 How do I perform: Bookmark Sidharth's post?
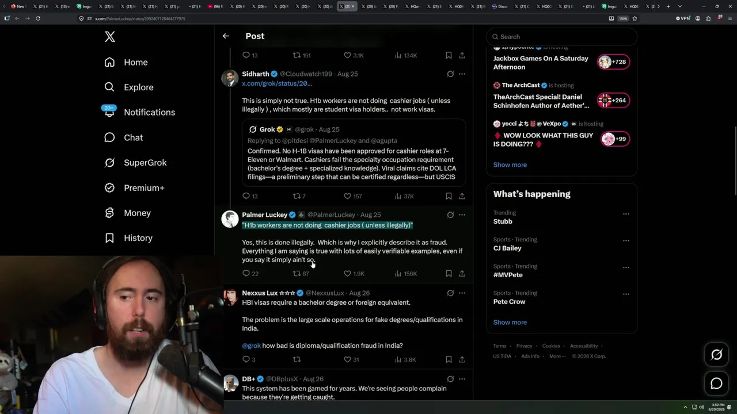tap(449, 196)
